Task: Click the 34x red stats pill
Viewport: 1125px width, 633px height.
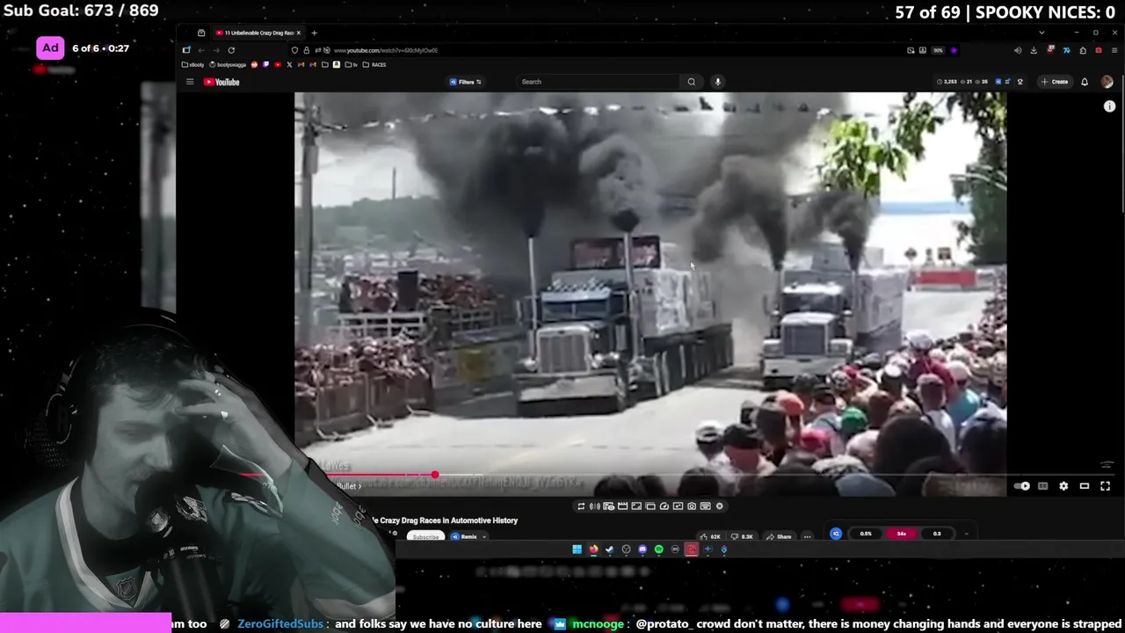Action: click(901, 534)
